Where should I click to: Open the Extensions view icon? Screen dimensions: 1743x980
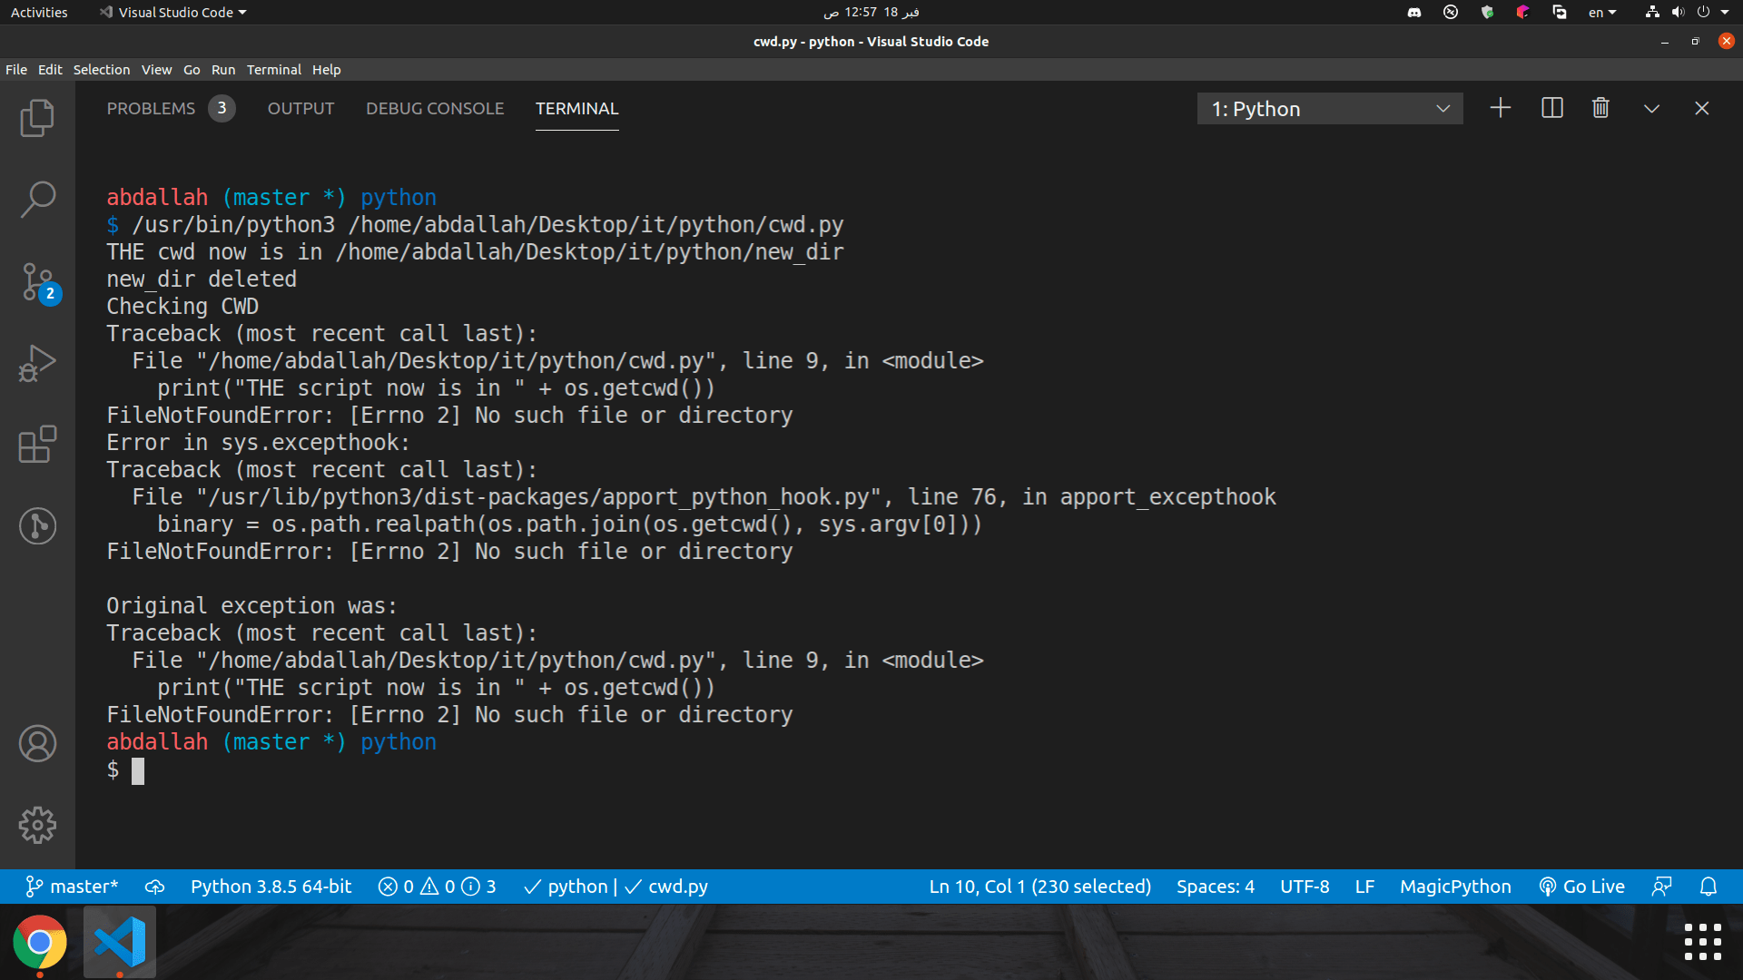pyautogui.click(x=37, y=445)
